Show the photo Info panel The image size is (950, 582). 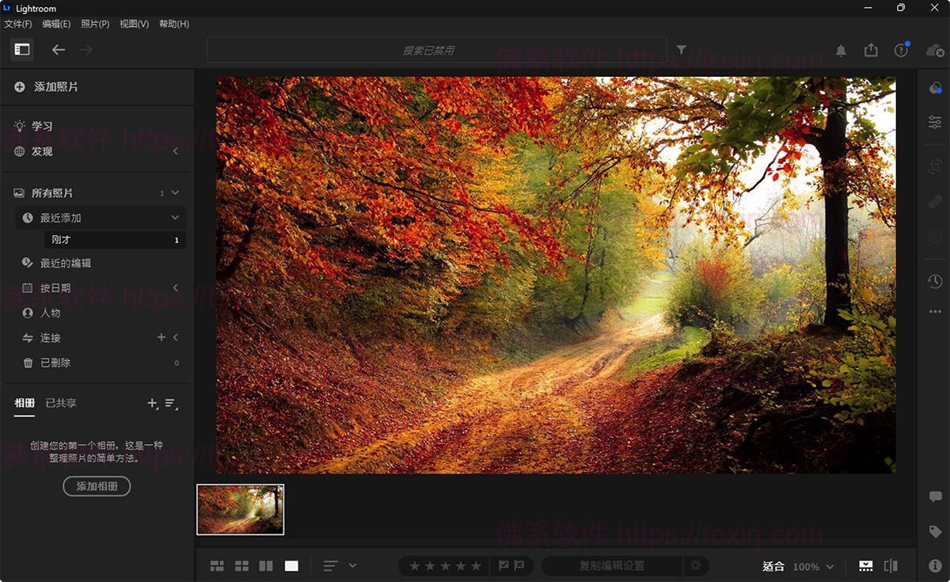tap(935, 566)
